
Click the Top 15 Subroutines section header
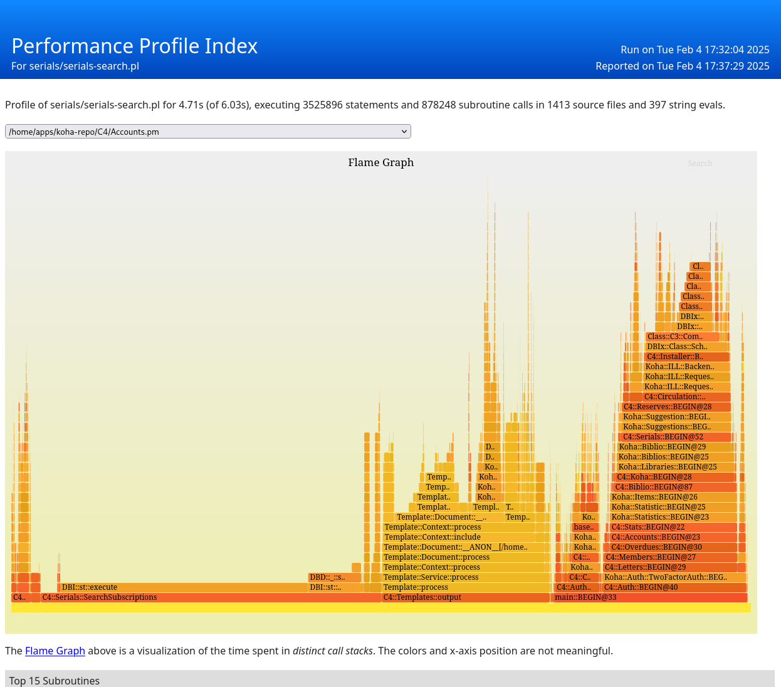click(x=54, y=680)
